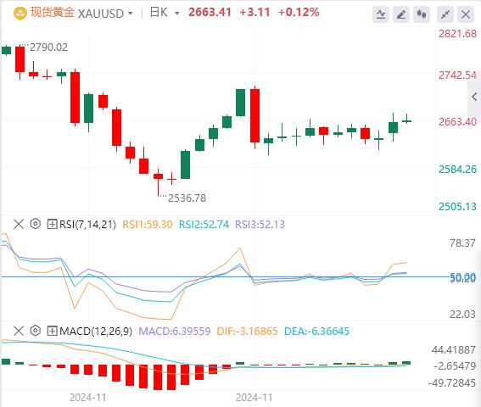
Task: Click the -49.72845 MACD axis label
Action: pyautogui.click(x=452, y=383)
